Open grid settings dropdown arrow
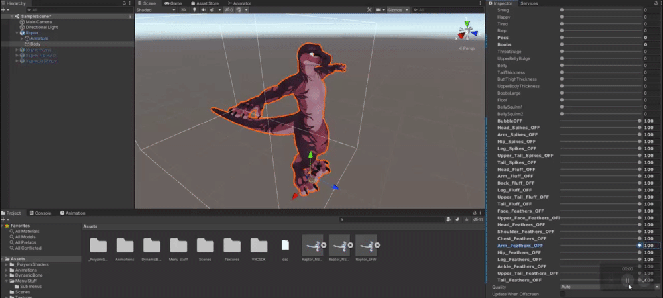The width and height of the screenshot is (663, 298). (x=247, y=10)
